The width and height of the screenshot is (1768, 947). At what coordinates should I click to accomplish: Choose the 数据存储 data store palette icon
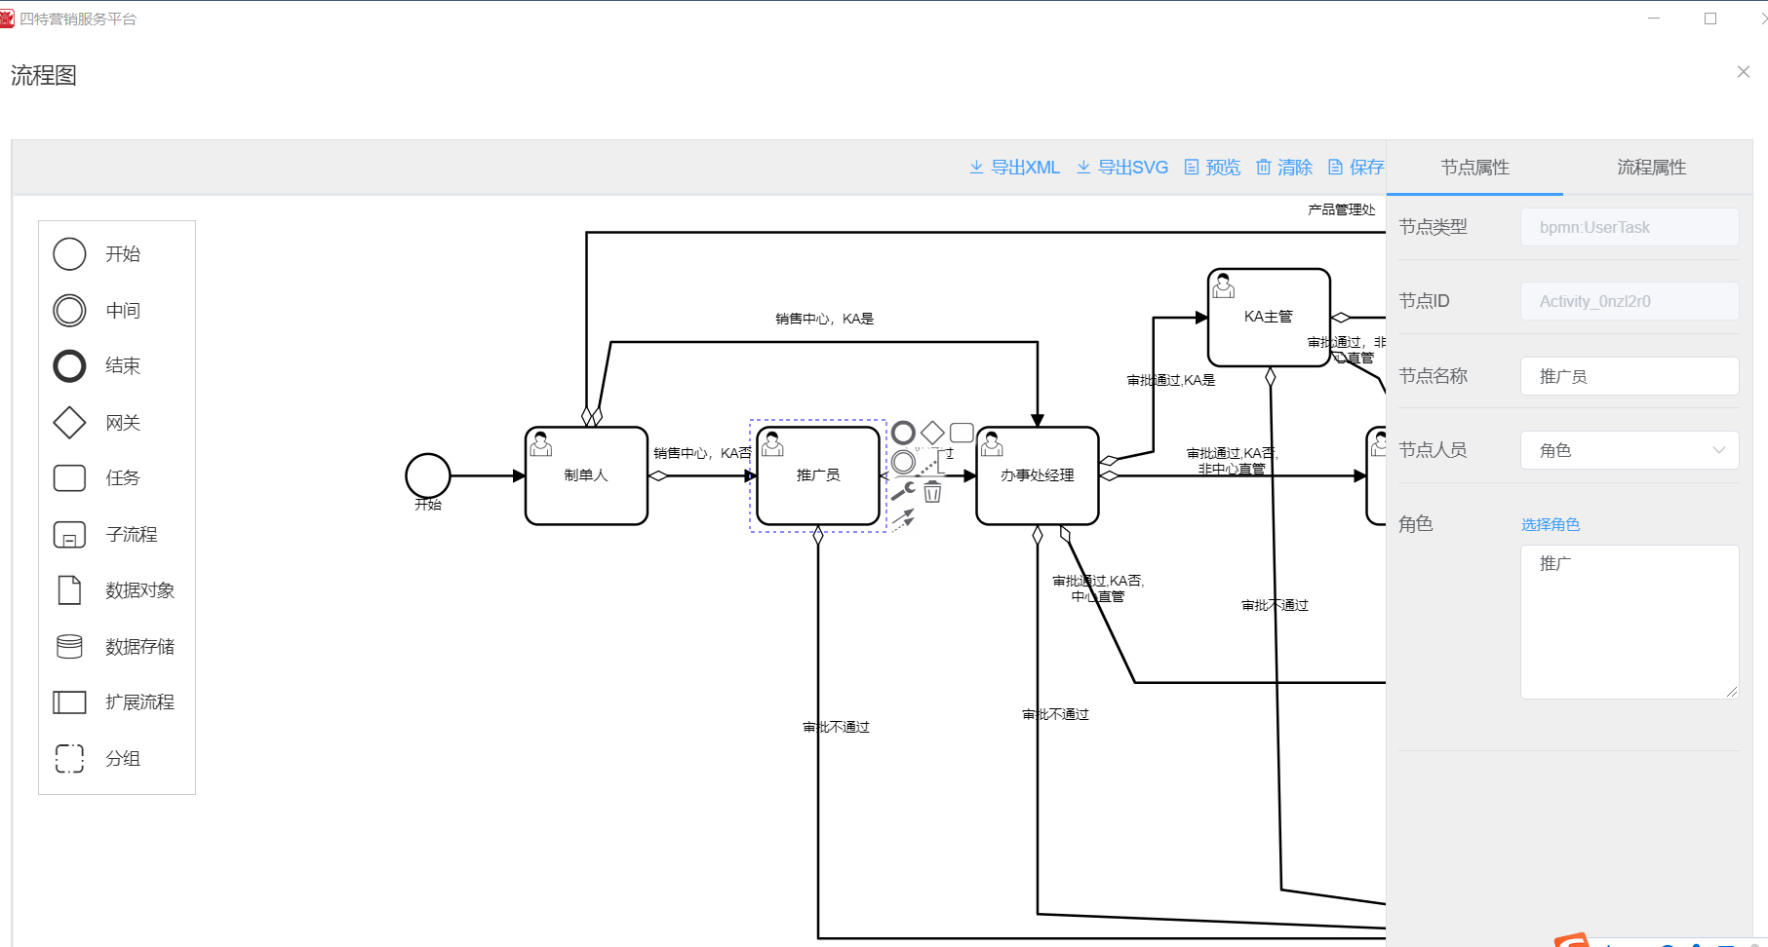click(69, 647)
